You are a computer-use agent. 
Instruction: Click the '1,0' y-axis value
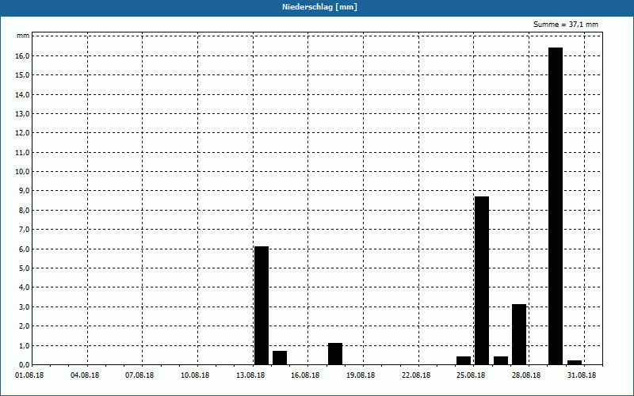25,345
